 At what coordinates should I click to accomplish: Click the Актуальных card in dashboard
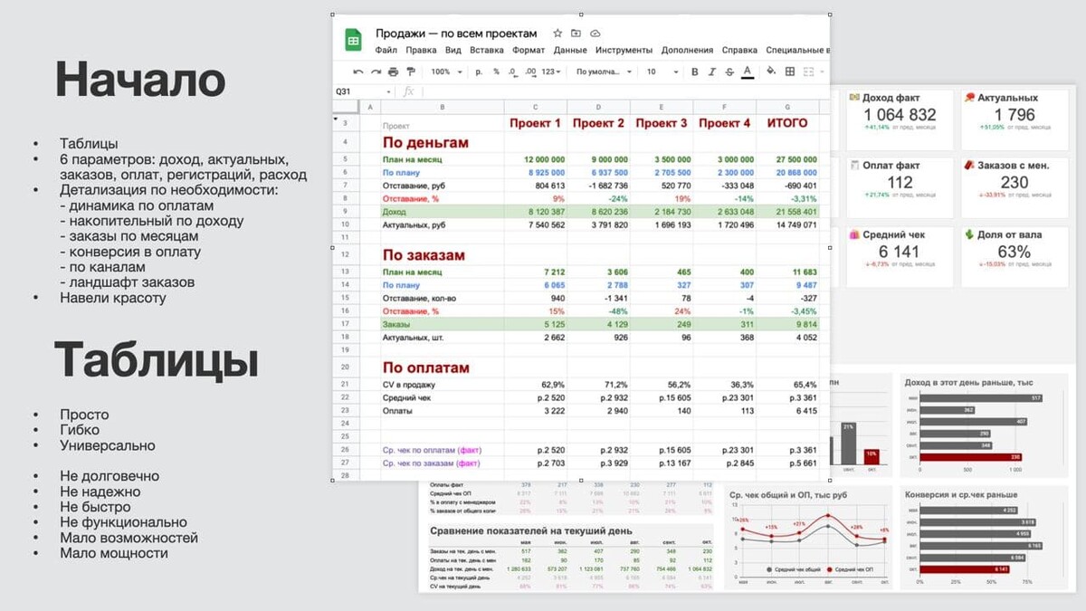tap(1014, 119)
